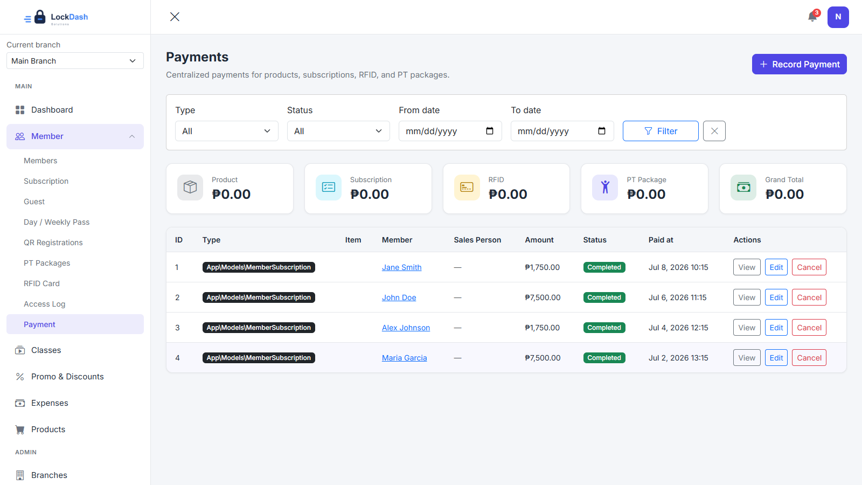
Task: Open PT Packages submenu item
Action: [x=47, y=263]
